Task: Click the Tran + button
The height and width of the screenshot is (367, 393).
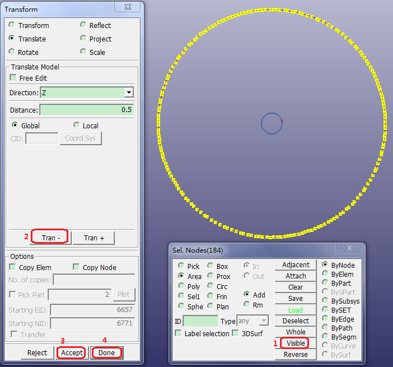Action: 93,238
